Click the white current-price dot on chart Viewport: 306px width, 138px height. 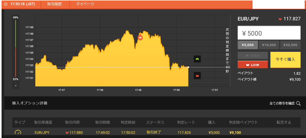pyautogui.click(x=188, y=67)
